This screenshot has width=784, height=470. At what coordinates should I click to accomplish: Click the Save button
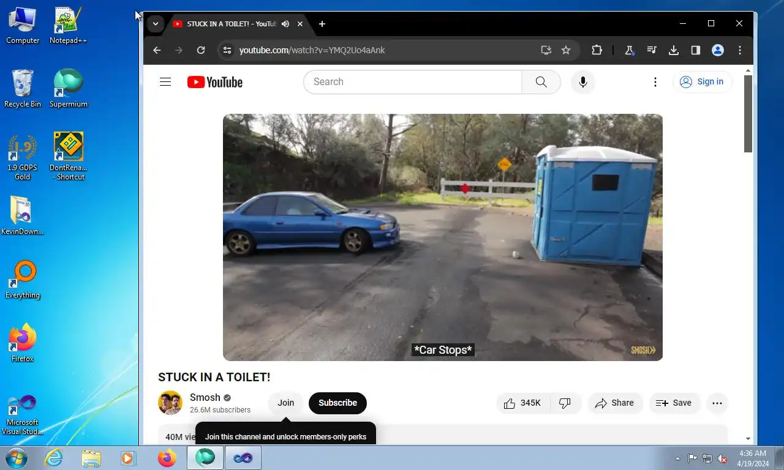point(674,403)
